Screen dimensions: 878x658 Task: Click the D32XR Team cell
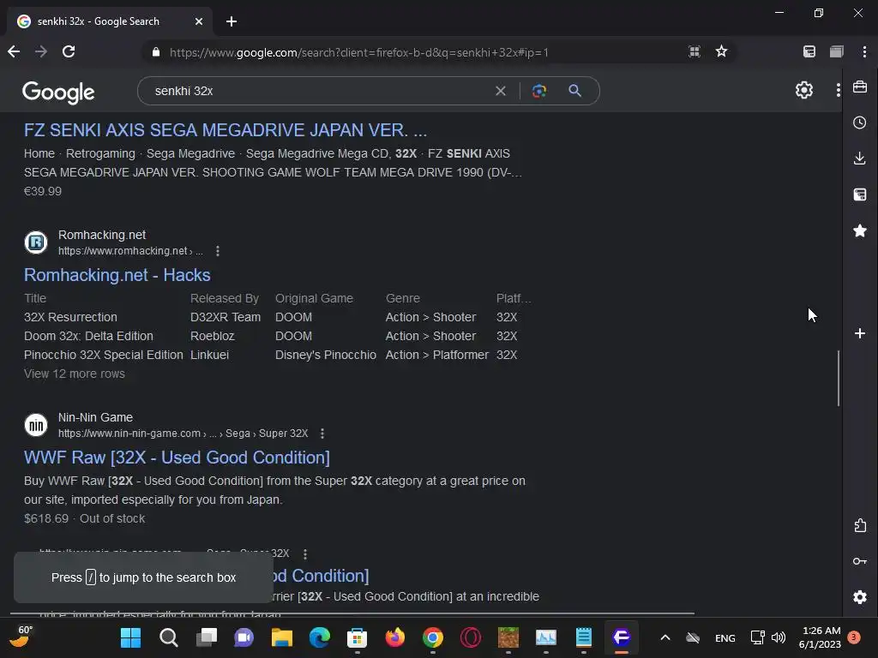pyautogui.click(x=226, y=317)
